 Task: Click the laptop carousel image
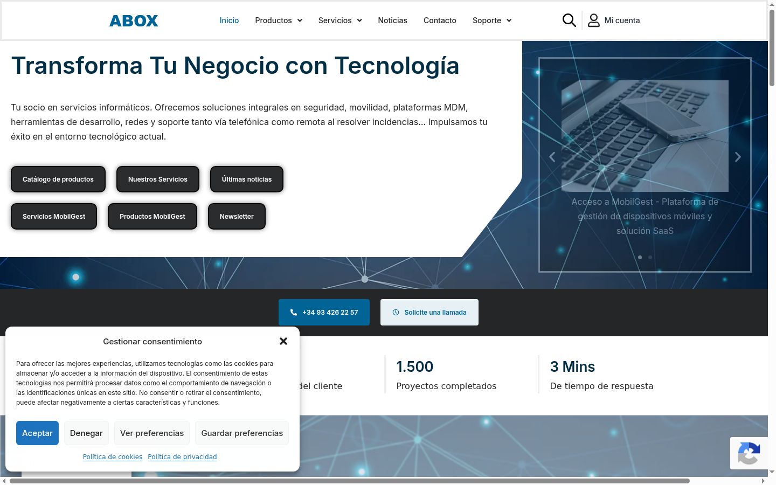coord(645,136)
